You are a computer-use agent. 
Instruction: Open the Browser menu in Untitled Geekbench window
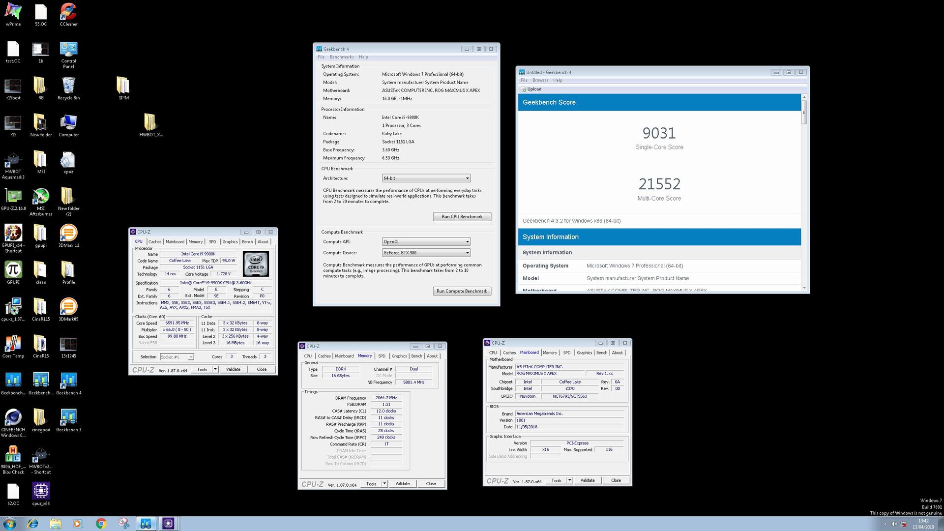tap(540, 80)
